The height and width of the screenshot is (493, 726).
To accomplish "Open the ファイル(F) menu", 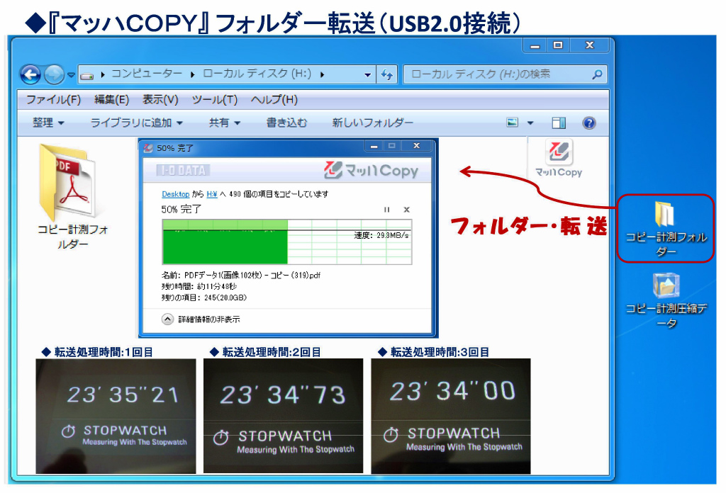I will (53, 100).
